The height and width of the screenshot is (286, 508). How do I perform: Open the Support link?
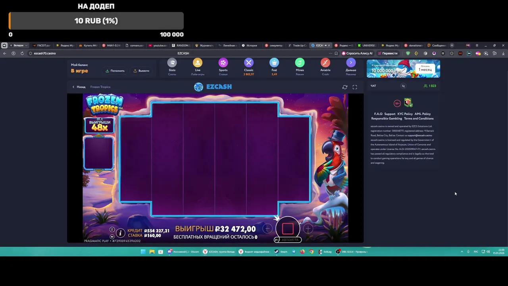(x=390, y=114)
